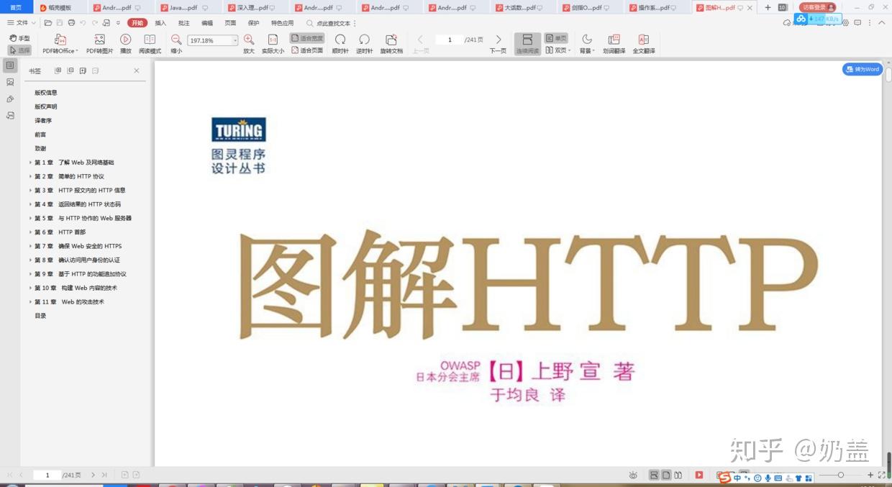Expand all bookmarks icon in 书签 panel
This screenshot has width=892, height=487.
58,70
